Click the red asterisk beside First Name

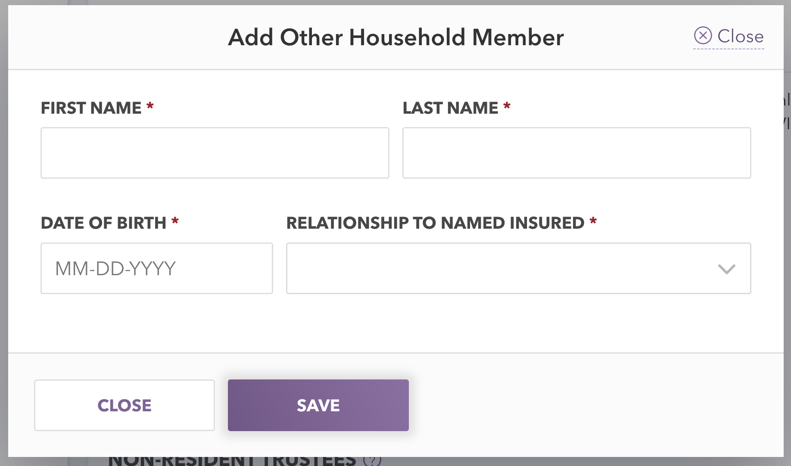(150, 106)
